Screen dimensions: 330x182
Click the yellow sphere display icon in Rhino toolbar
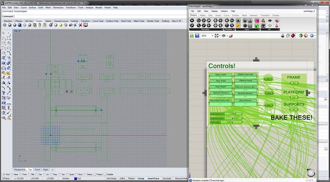60,25
